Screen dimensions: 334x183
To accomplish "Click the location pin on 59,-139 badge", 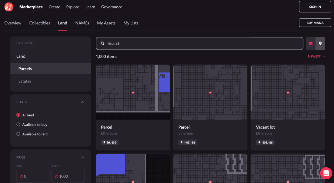I will (104, 142).
